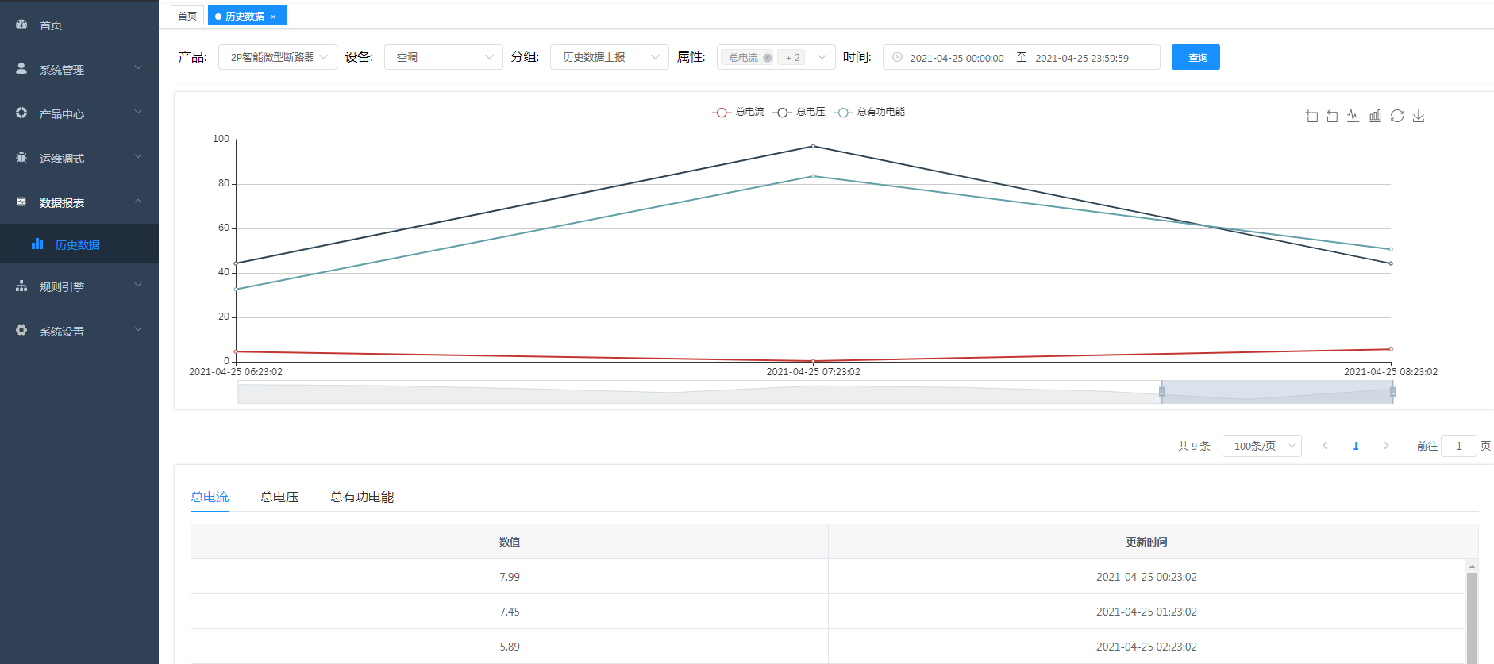Switch to the 总电压 data tab
Image resolution: width=1494 pixels, height=664 pixels.
tap(279, 497)
